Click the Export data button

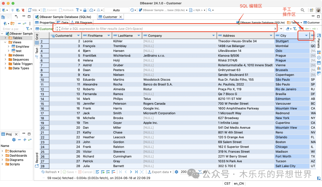click(159, 172)
